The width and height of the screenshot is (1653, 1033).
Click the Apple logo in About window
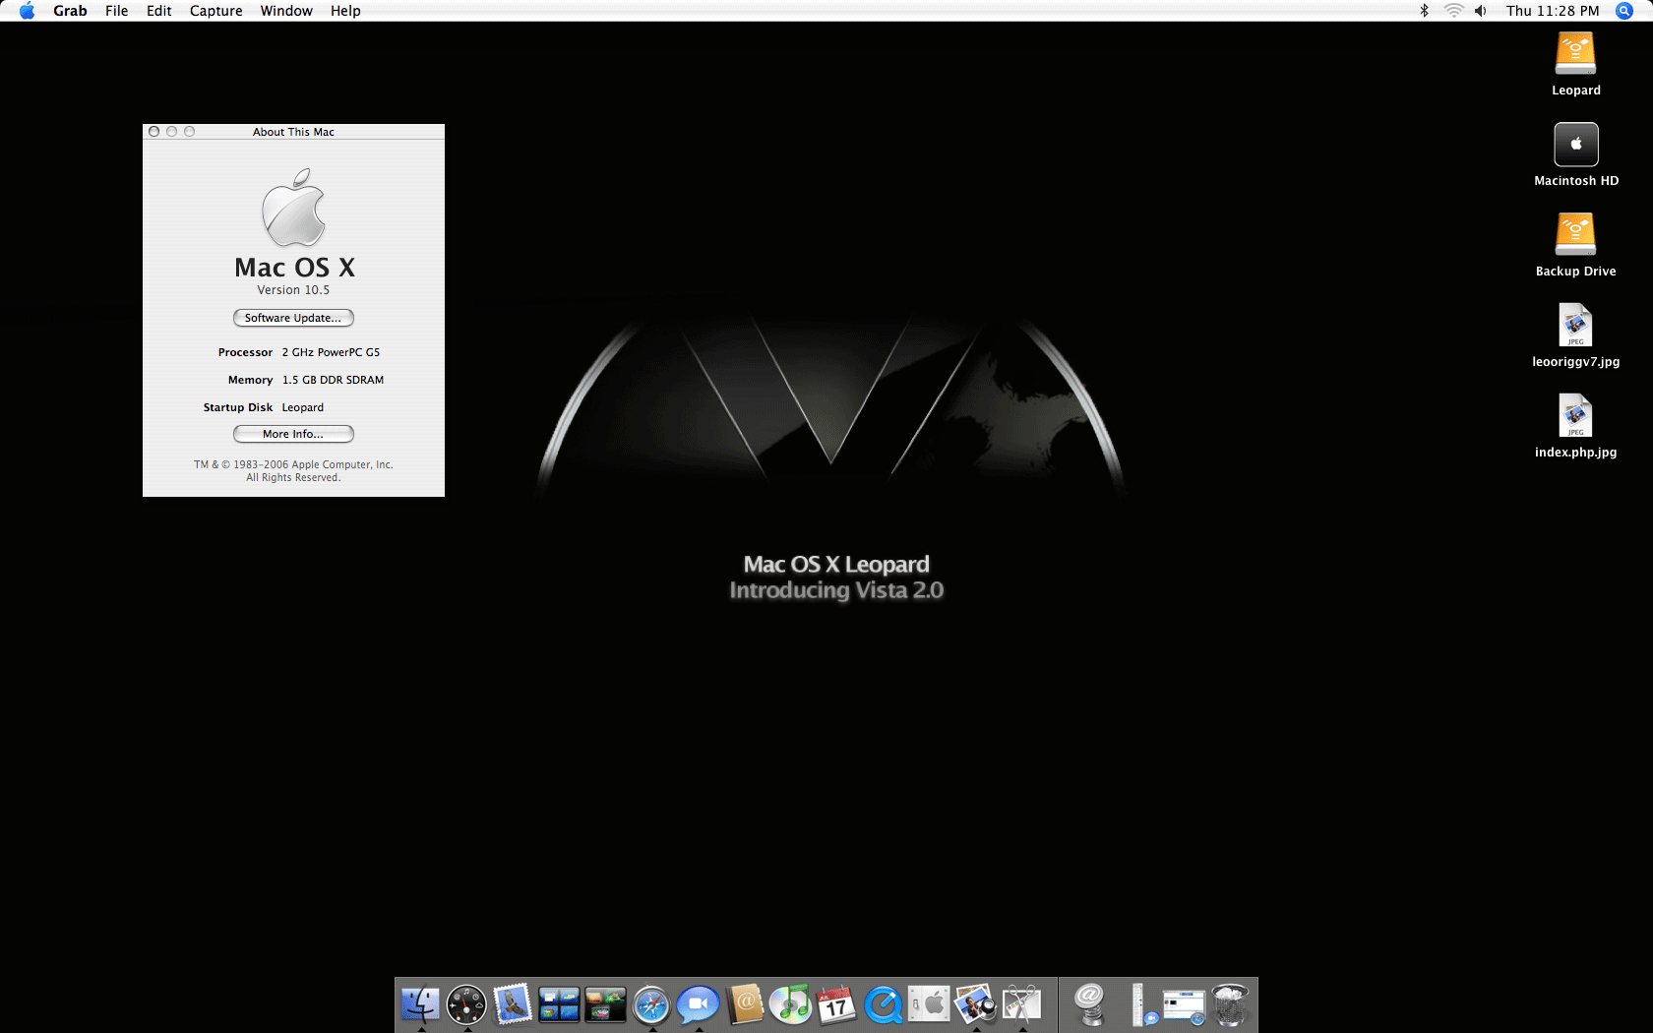pyautogui.click(x=293, y=208)
